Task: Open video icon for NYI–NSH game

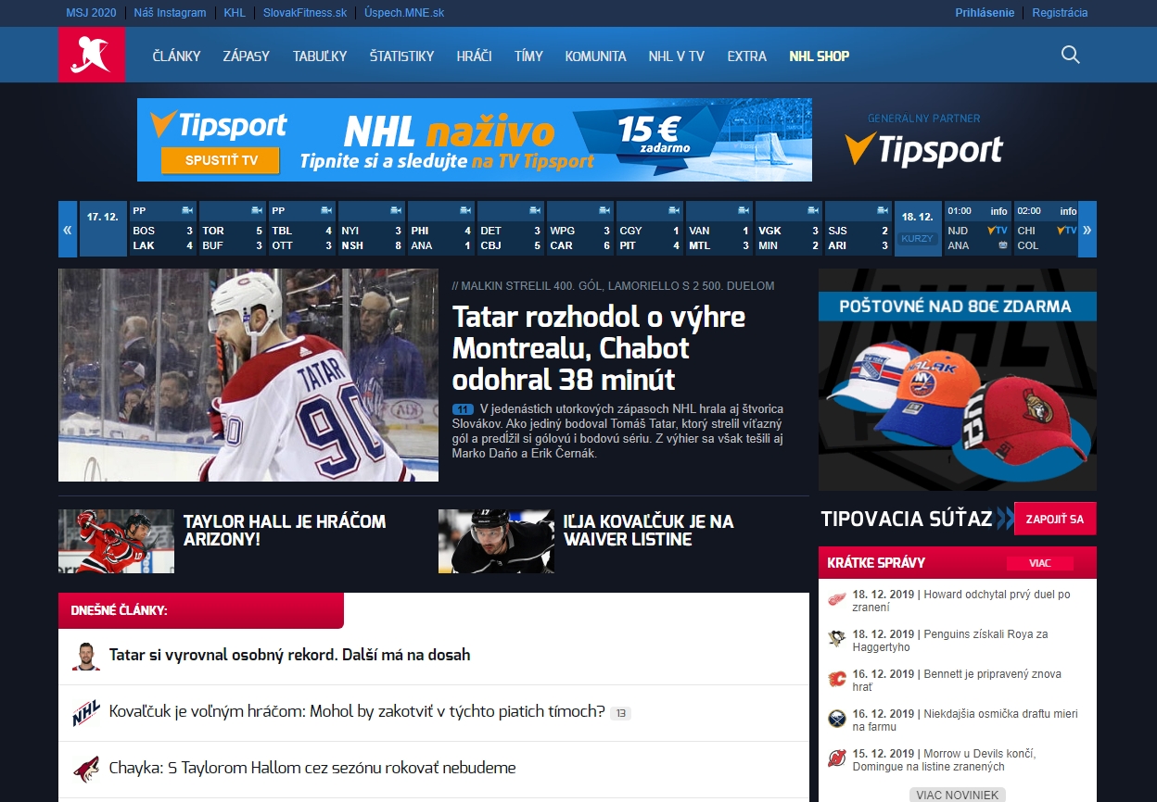Action: click(396, 210)
